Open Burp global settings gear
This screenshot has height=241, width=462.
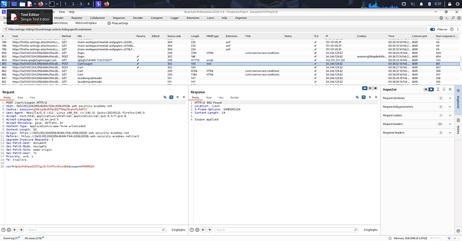click(x=459, y=18)
